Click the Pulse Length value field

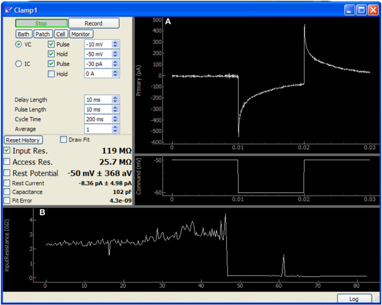[98, 110]
